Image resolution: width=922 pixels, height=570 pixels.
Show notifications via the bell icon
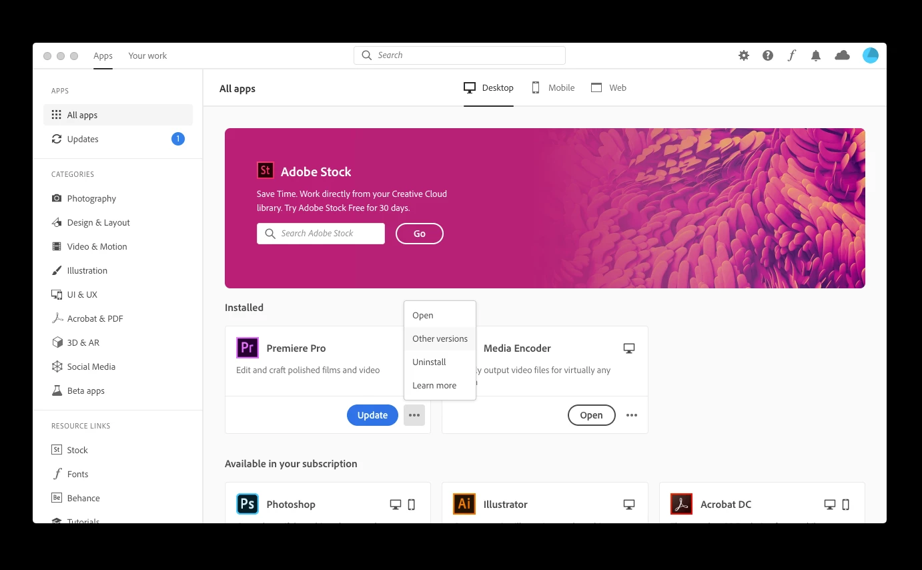pos(815,55)
